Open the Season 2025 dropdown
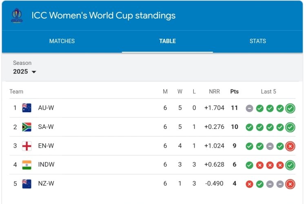This screenshot has width=306, height=204. (x=25, y=71)
